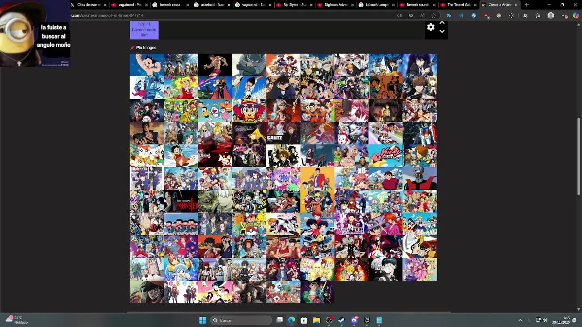Select the Hellsing anime thumbnail
This screenshot has width=582, height=327.
(x=215, y=156)
